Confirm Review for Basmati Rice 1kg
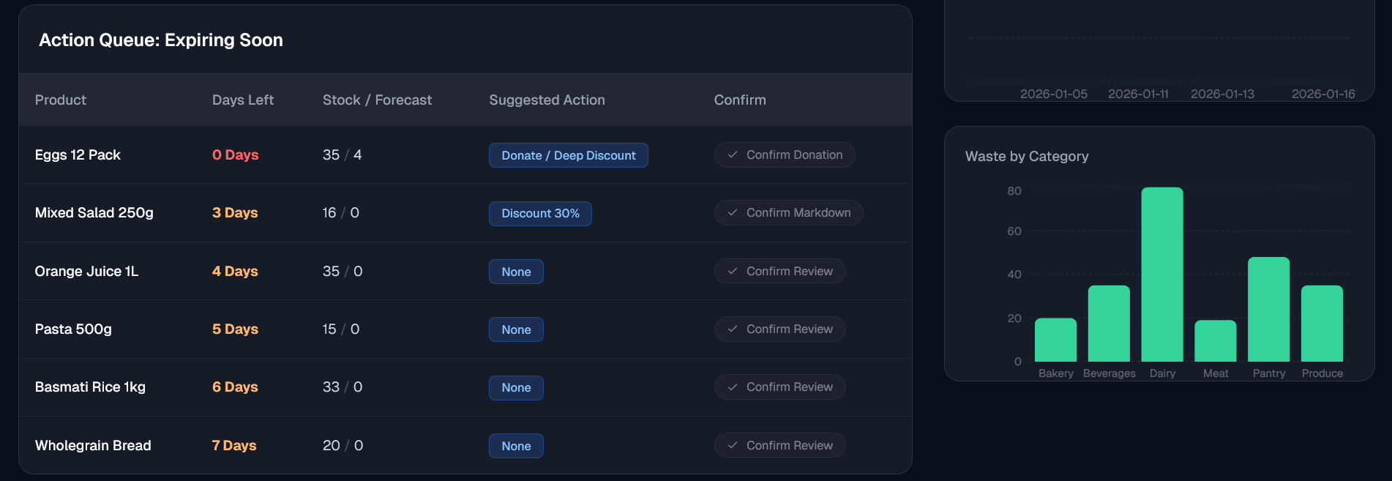Viewport: 1392px width, 481px height. (x=780, y=387)
